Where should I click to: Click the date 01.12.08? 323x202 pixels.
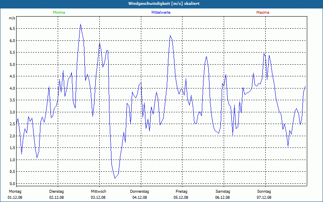pos(15,198)
